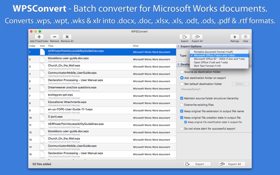Viewport: 280px width, 175px height.
Task: Click file icon of ecologyws ppt.wps
Action: pos(42,96)
